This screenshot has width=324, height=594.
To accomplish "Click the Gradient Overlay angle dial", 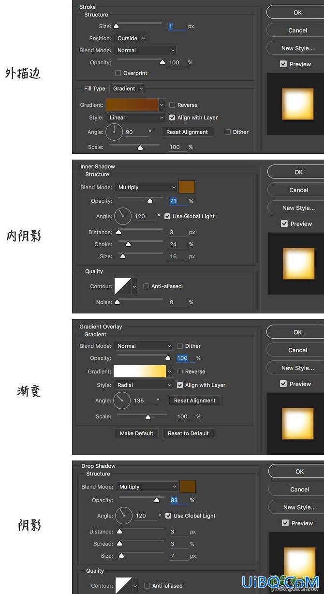I will pos(122,401).
